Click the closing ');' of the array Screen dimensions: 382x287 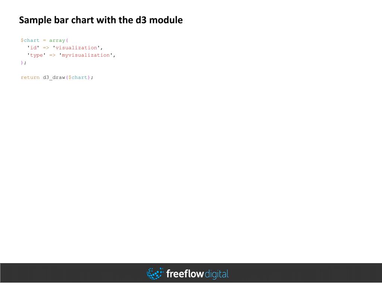24,62
